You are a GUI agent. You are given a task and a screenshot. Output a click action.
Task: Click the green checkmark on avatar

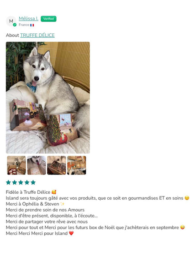click(15, 25)
